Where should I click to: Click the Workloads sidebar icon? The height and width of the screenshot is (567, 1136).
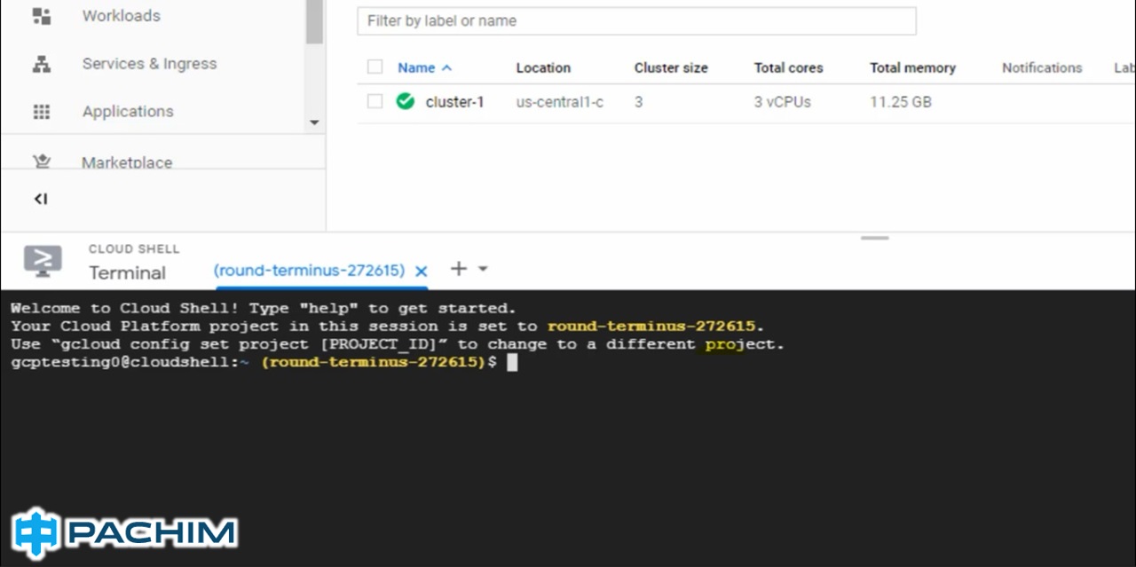[42, 16]
